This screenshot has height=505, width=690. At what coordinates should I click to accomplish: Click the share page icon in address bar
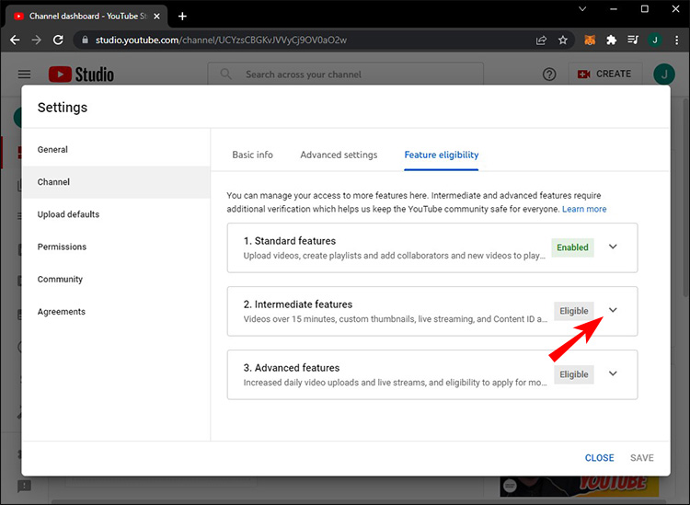(541, 40)
